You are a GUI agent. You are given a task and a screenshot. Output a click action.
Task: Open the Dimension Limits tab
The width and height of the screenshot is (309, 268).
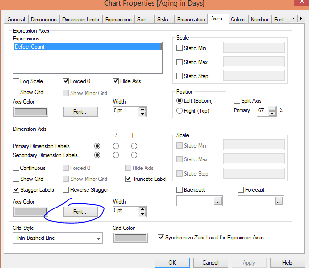pyautogui.click(x=81, y=20)
